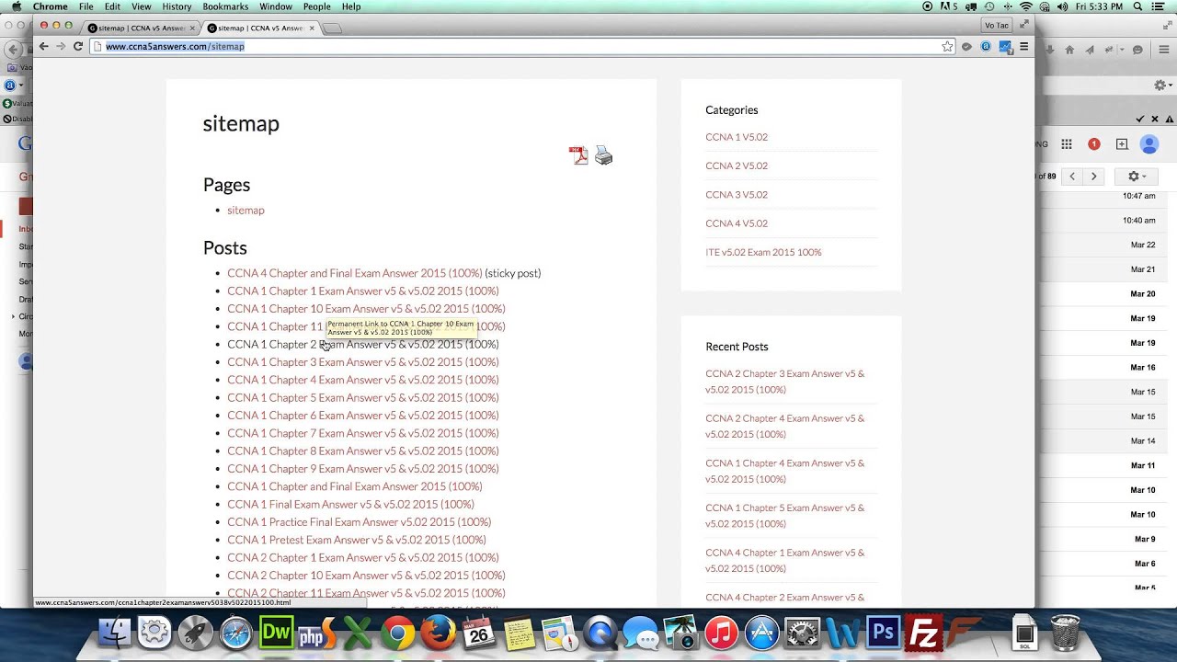
Task: Click the URL address bar
Action: pyautogui.click(x=515, y=46)
